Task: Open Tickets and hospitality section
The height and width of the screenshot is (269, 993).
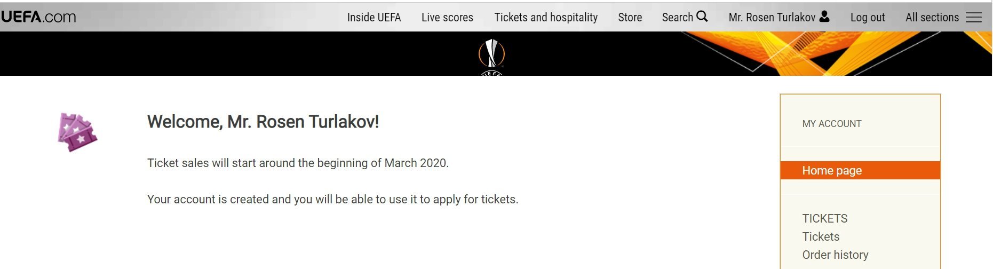Action: click(x=545, y=18)
